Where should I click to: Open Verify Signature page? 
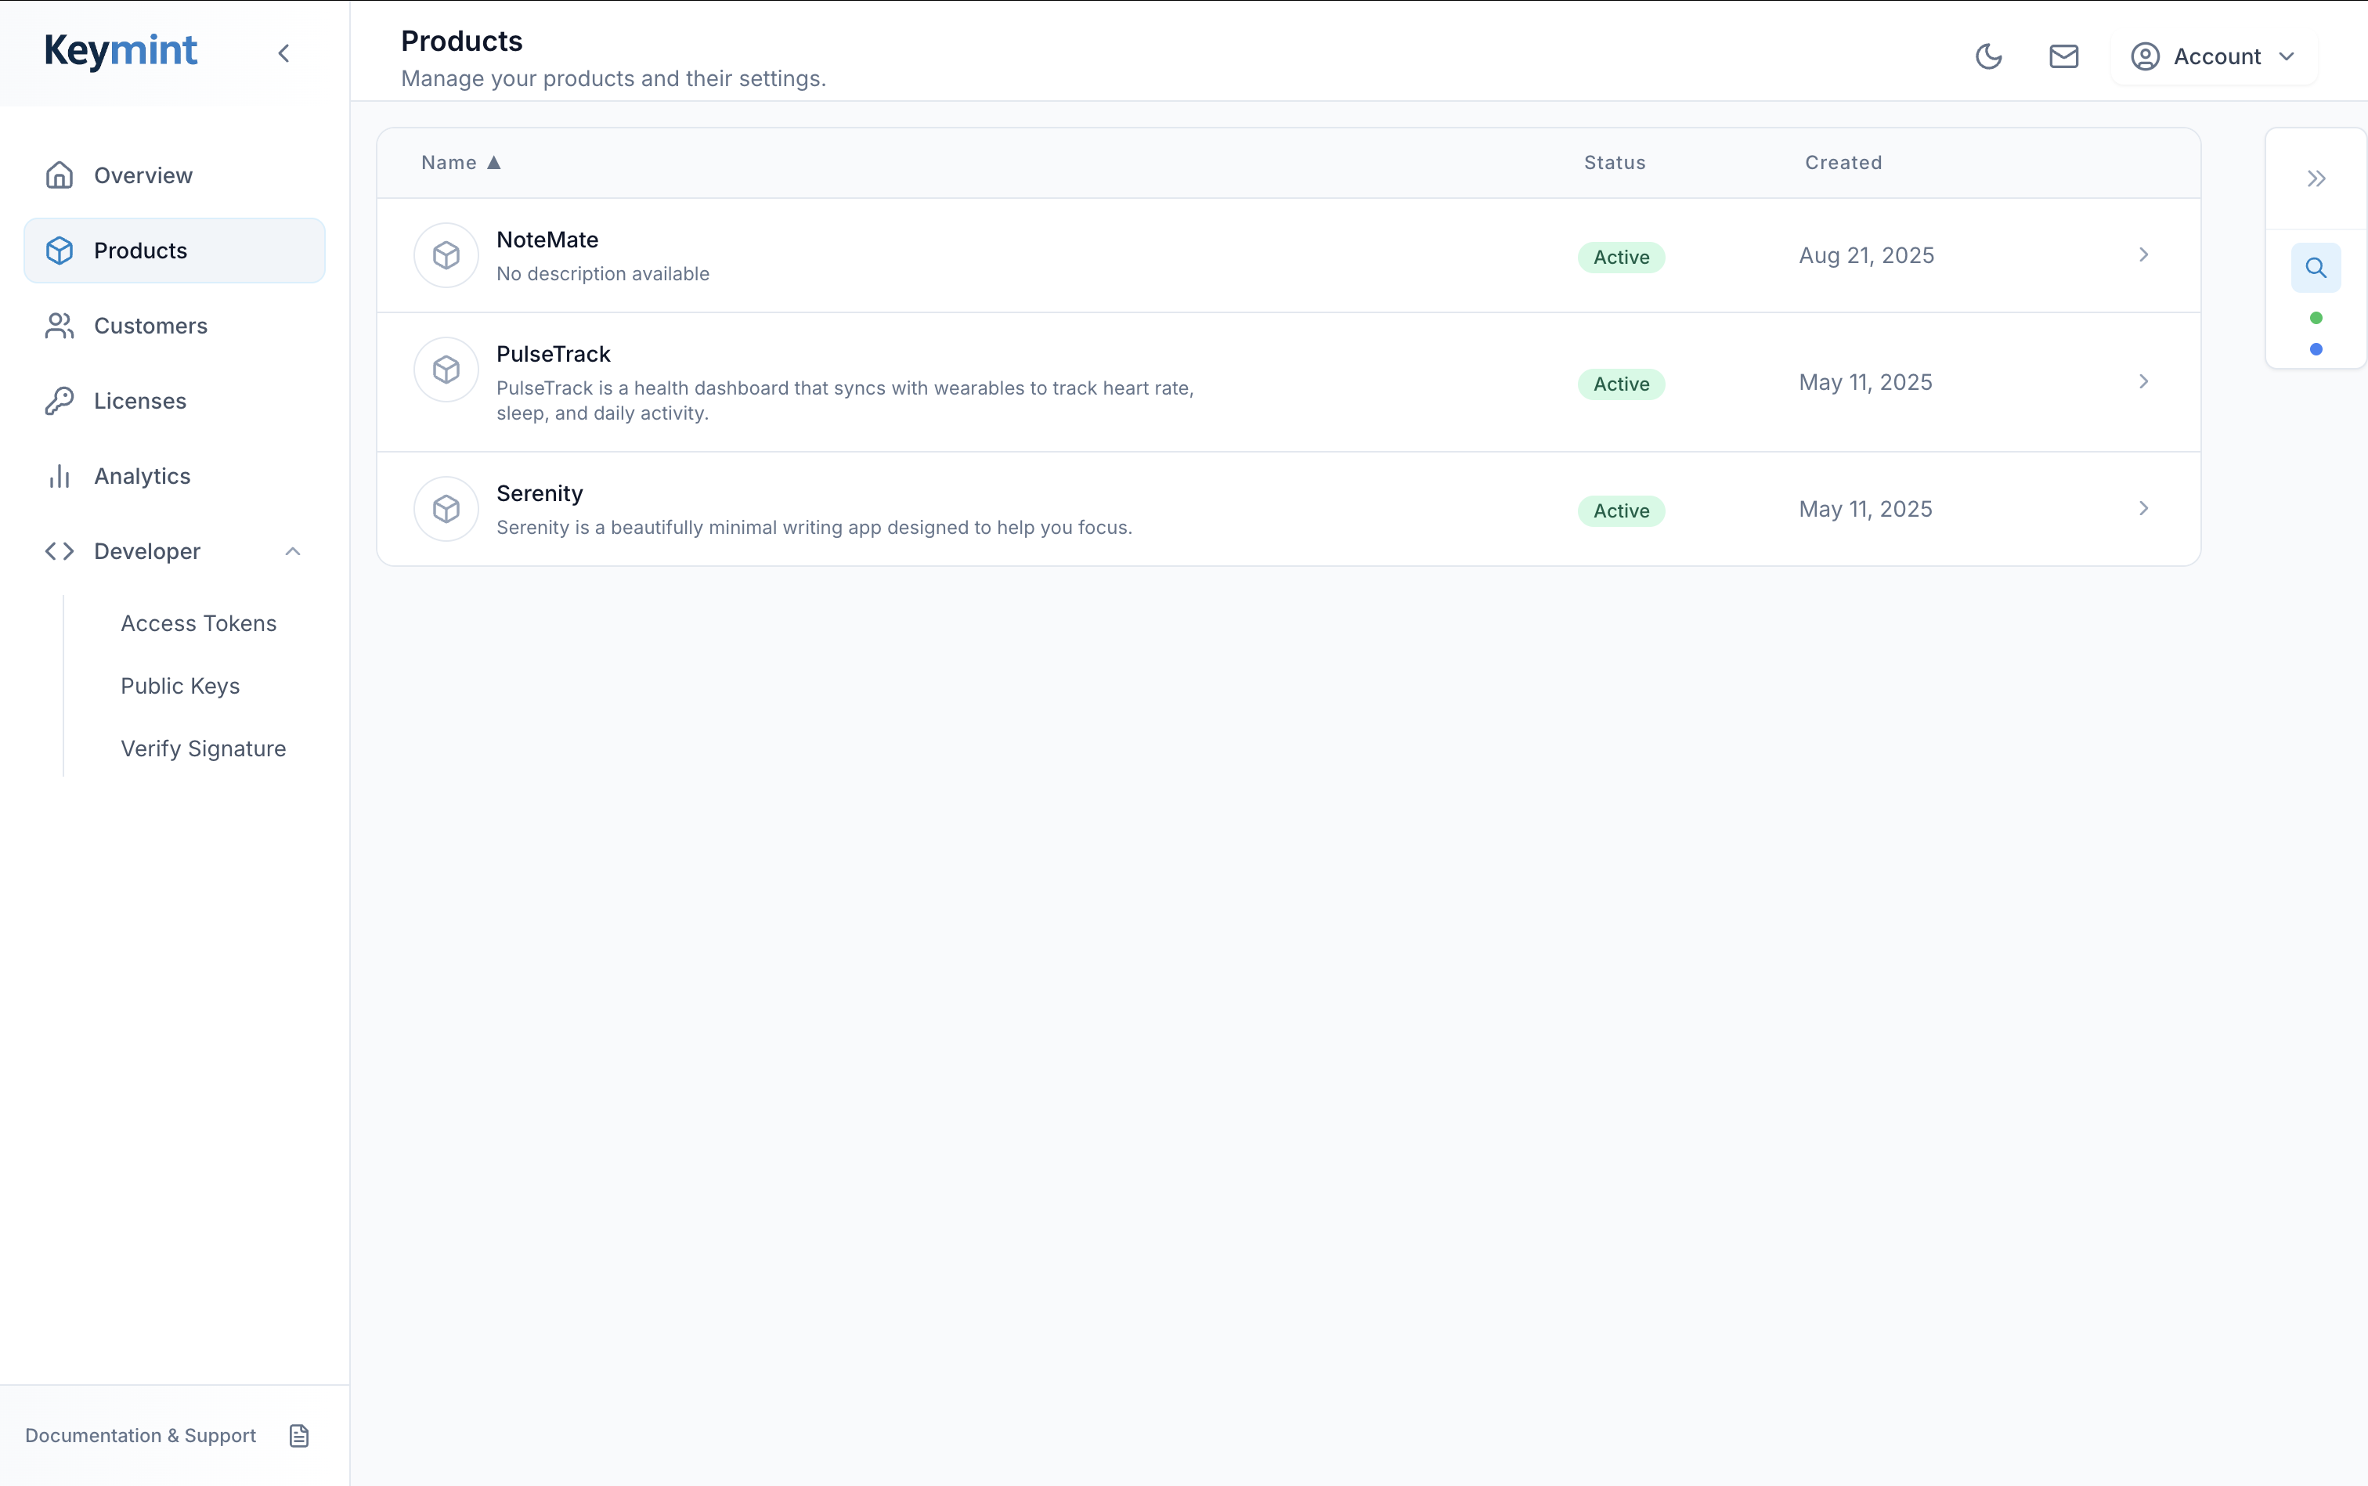click(204, 748)
